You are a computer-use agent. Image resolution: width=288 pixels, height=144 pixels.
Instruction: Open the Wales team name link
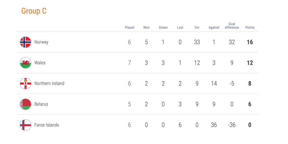point(40,63)
